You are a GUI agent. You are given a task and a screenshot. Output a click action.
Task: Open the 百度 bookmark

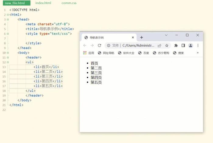pos(143,53)
